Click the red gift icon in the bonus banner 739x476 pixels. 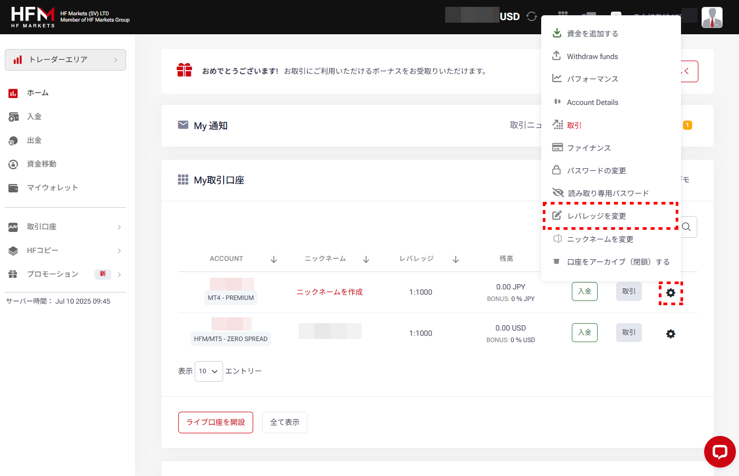[x=184, y=70]
